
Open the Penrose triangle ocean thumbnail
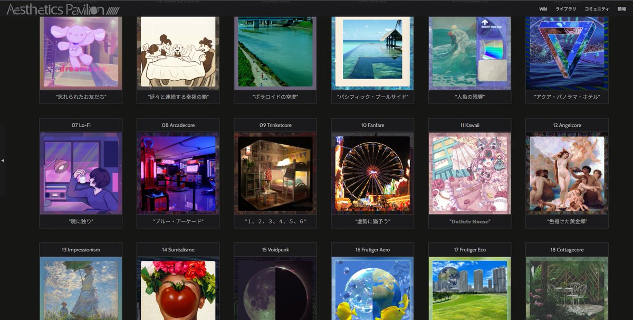tap(567, 53)
